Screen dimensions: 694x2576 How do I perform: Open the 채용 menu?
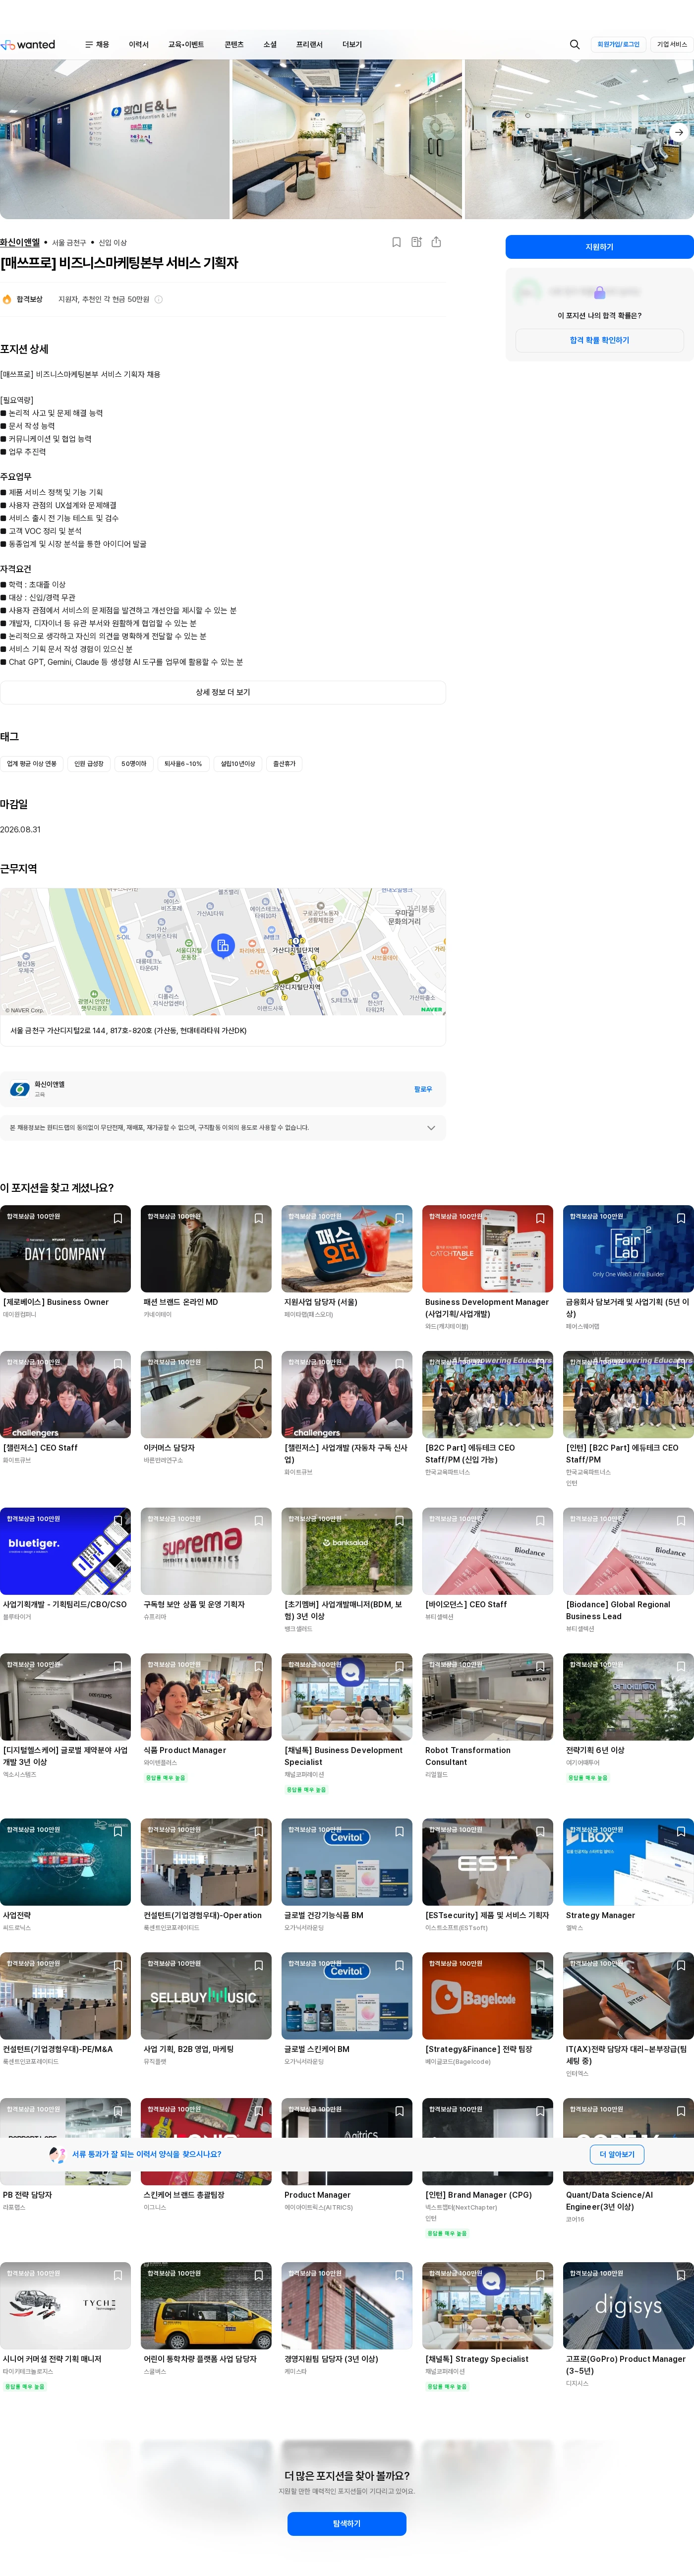pyautogui.click(x=97, y=45)
